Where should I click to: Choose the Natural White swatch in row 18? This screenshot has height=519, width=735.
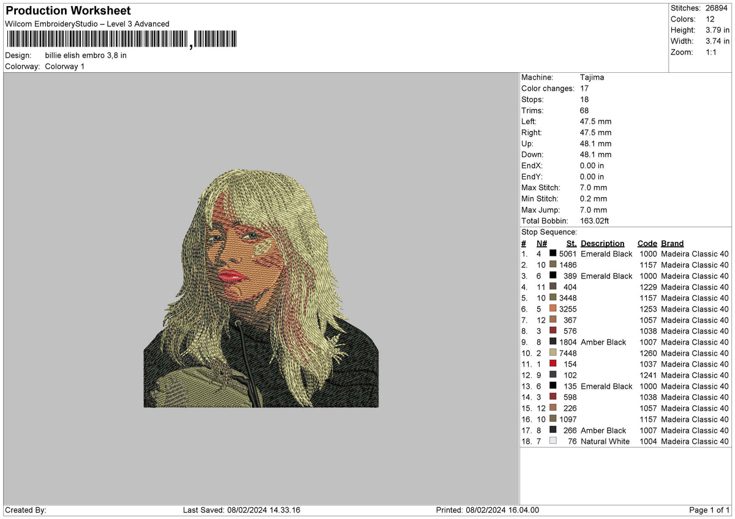tap(553, 441)
